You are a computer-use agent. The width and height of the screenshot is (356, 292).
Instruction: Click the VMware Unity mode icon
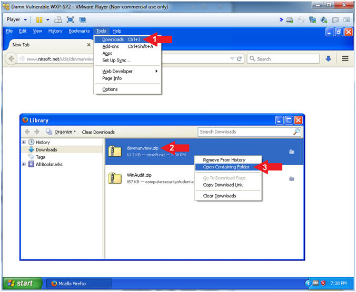click(83, 20)
